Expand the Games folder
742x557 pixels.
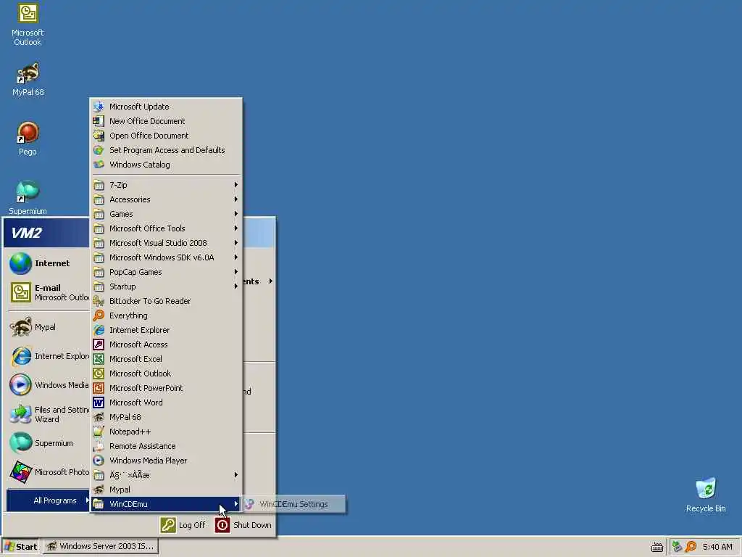[x=166, y=214]
